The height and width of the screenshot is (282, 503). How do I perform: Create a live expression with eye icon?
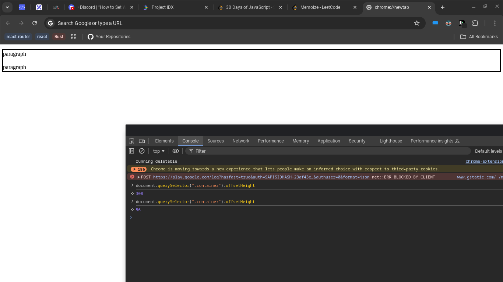pyautogui.click(x=176, y=151)
